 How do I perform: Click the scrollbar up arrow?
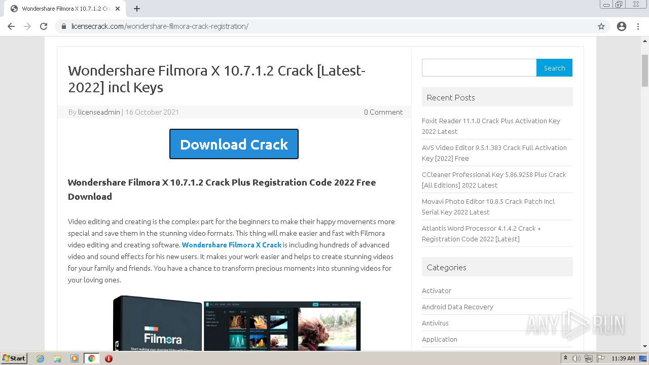[x=645, y=40]
